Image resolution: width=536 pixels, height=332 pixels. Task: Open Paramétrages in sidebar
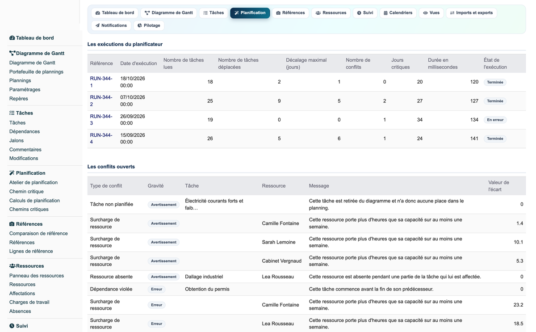[25, 89]
